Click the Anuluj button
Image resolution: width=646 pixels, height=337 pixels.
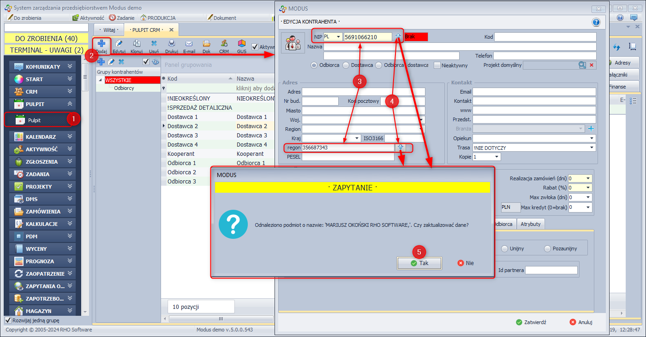(581, 322)
